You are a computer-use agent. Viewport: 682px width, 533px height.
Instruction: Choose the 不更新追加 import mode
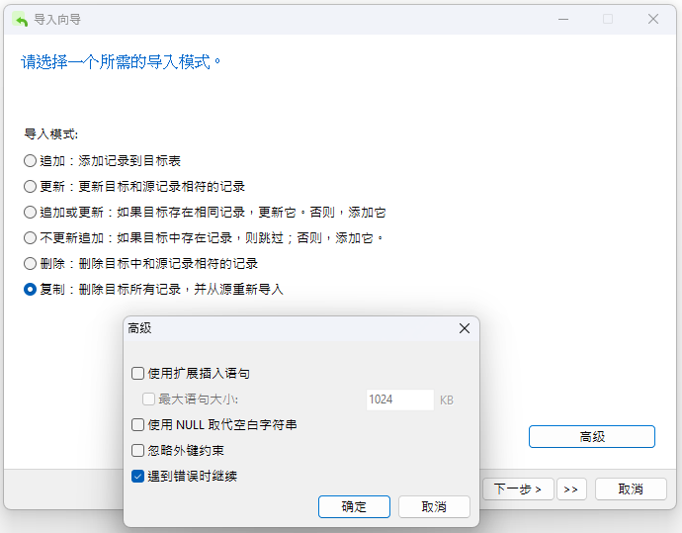30,238
